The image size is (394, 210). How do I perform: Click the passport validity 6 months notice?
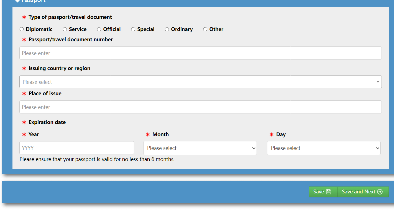[x=97, y=159]
